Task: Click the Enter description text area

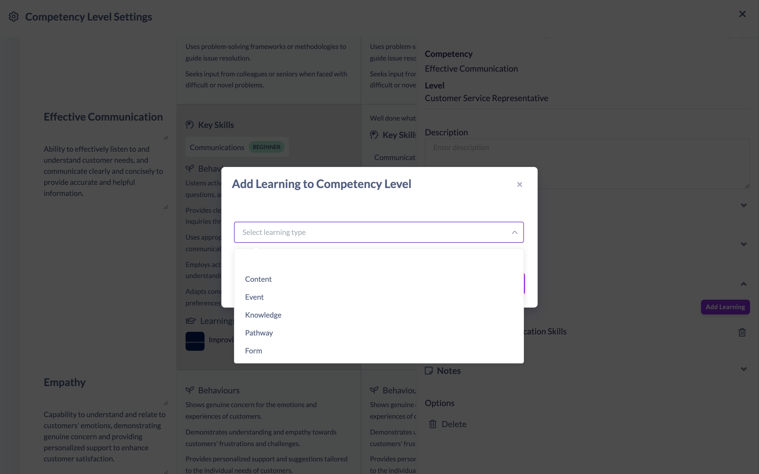Action: tap(587, 164)
